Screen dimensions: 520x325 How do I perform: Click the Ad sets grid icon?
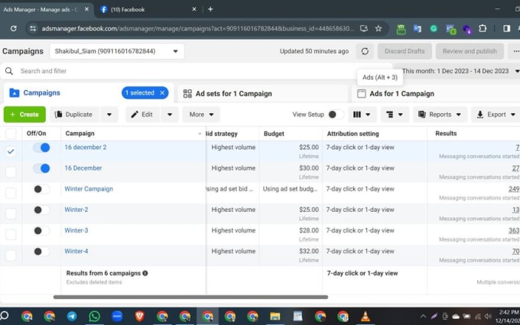(x=187, y=93)
